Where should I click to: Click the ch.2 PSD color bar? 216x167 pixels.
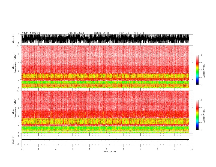click(x=197, y=115)
